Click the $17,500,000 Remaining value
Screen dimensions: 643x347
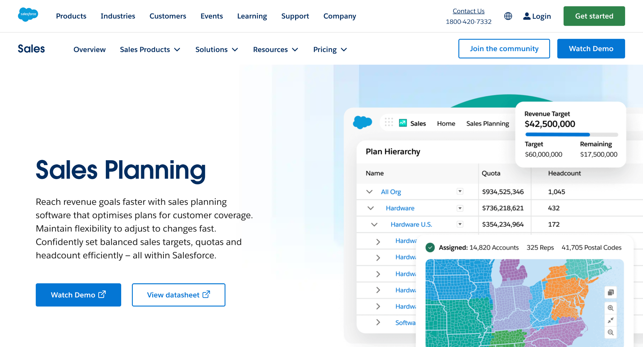click(x=598, y=154)
